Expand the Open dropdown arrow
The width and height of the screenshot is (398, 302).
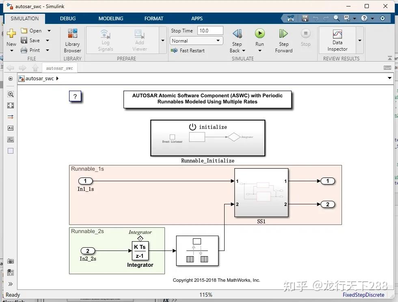[49, 31]
